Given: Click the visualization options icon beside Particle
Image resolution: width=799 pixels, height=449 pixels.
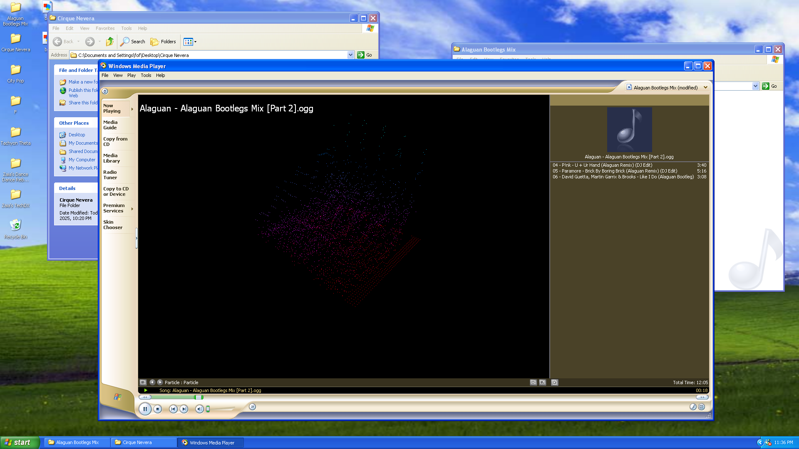Looking at the screenshot, I should [143, 382].
